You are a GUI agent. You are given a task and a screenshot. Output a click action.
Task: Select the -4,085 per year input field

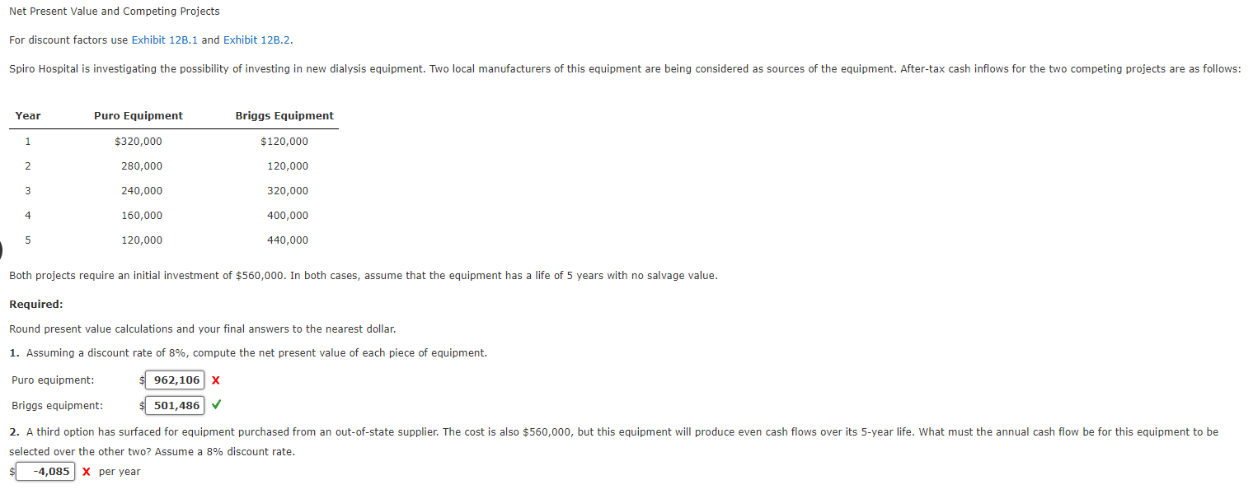[x=45, y=471]
